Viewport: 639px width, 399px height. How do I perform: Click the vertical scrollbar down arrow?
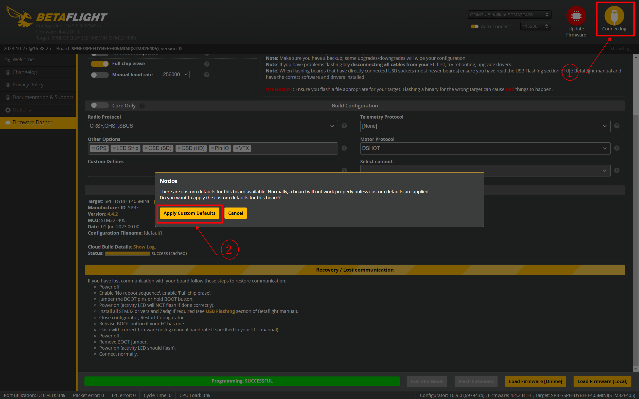636,369
